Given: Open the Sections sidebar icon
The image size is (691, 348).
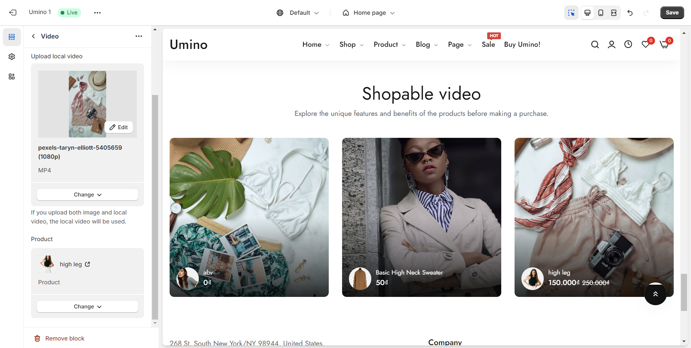Looking at the screenshot, I should (x=12, y=37).
